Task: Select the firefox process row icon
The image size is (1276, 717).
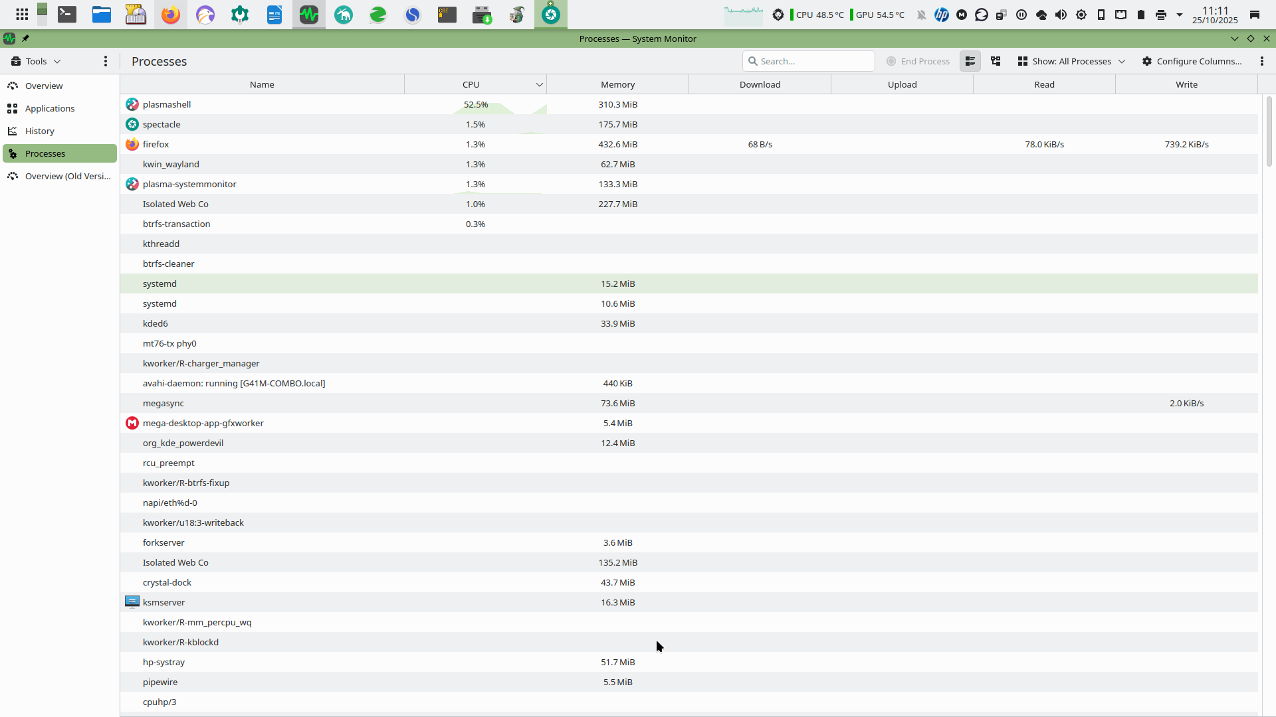Action: (x=132, y=144)
